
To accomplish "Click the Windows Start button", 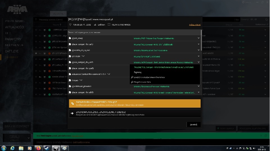I will [x=4, y=148].
